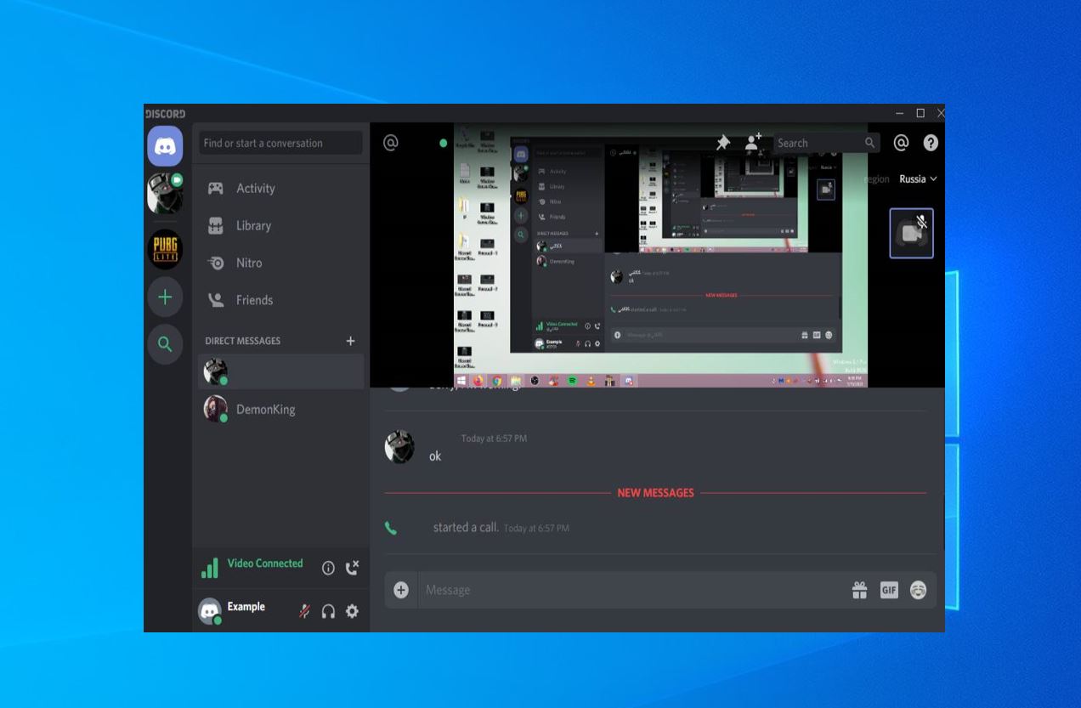Open the Nitro gift icon

pyautogui.click(x=859, y=590)
